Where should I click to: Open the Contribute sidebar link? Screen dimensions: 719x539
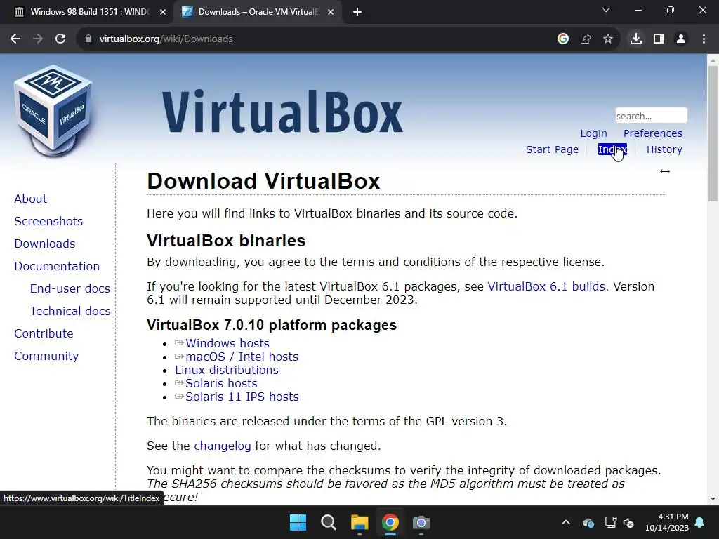(44, 333)
